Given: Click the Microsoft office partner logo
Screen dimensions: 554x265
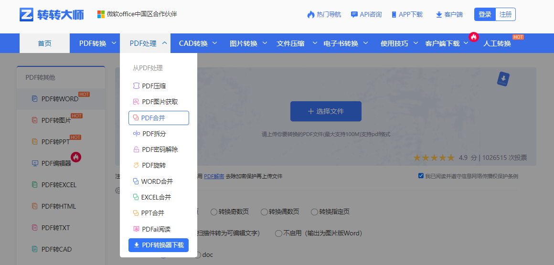Looking at the screenshot, I should pyautogui.click(x=101, y=14).
